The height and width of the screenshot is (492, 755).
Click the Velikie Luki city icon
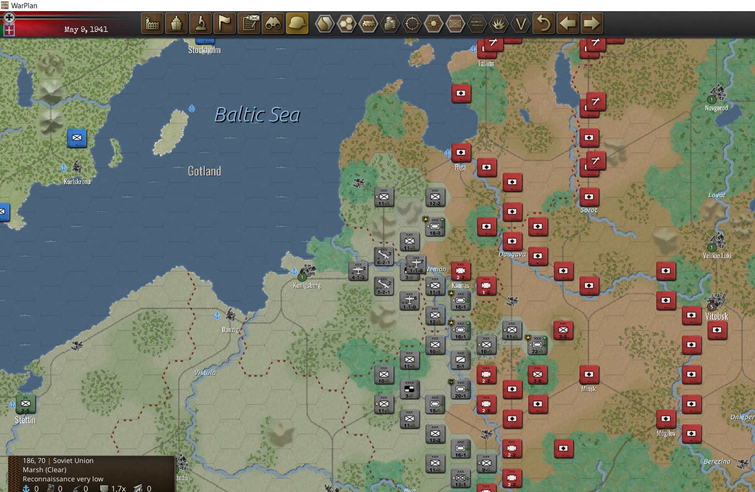click(x=717, y=240)
